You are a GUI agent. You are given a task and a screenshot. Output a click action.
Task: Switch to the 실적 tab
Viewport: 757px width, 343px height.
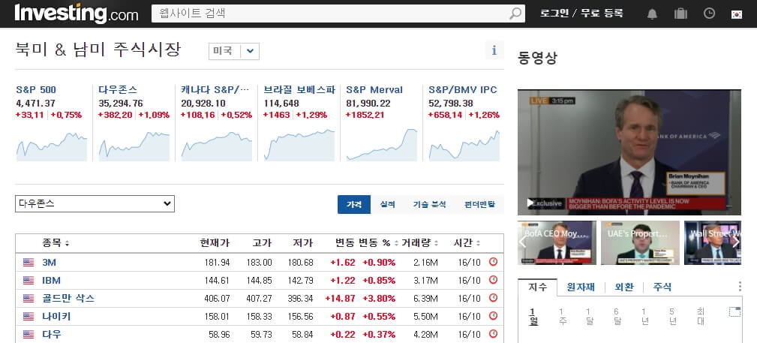[387, 204]
